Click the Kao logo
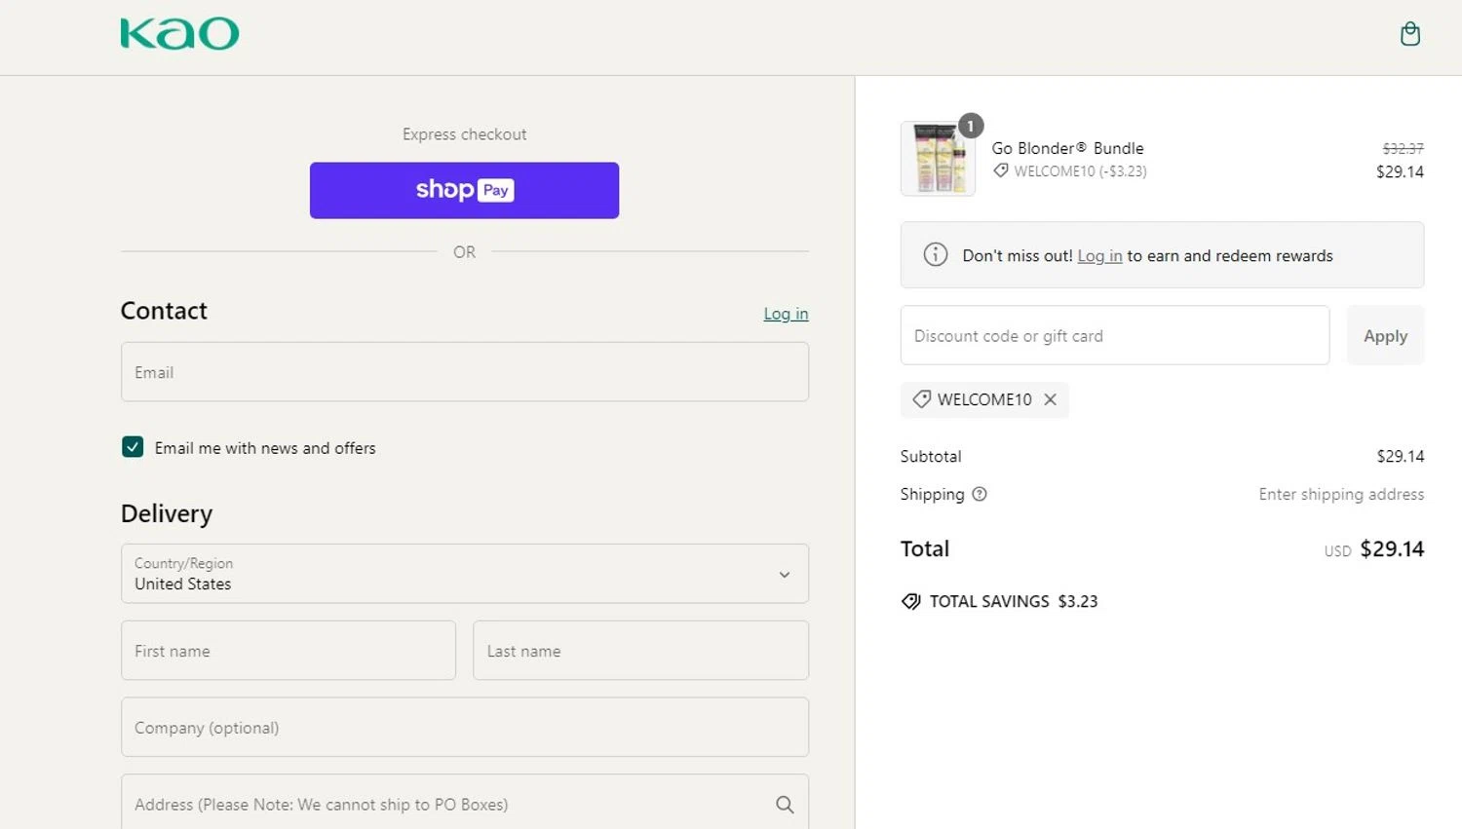1462x829 pixels. [x=179, y=34]
